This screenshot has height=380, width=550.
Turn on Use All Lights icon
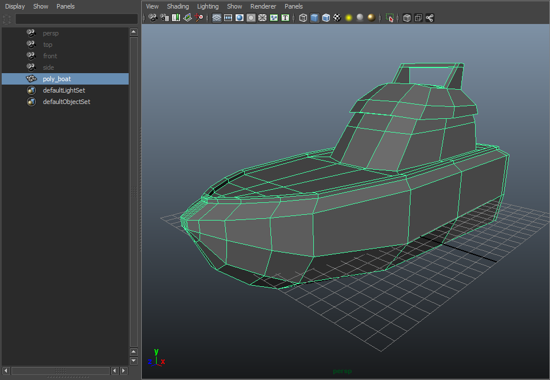[x=349, y=18]
